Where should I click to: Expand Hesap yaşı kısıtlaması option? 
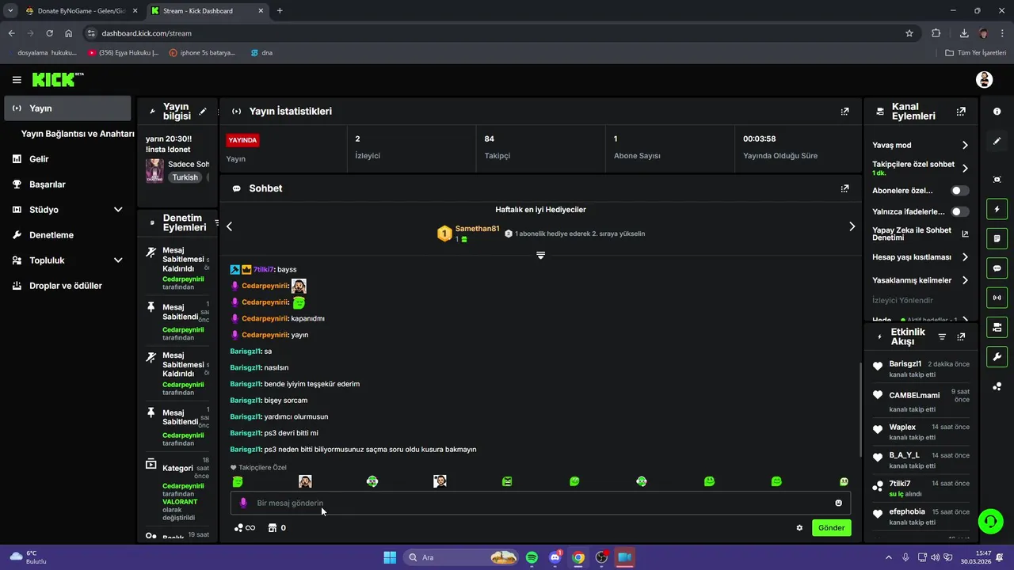coord(965,257)
